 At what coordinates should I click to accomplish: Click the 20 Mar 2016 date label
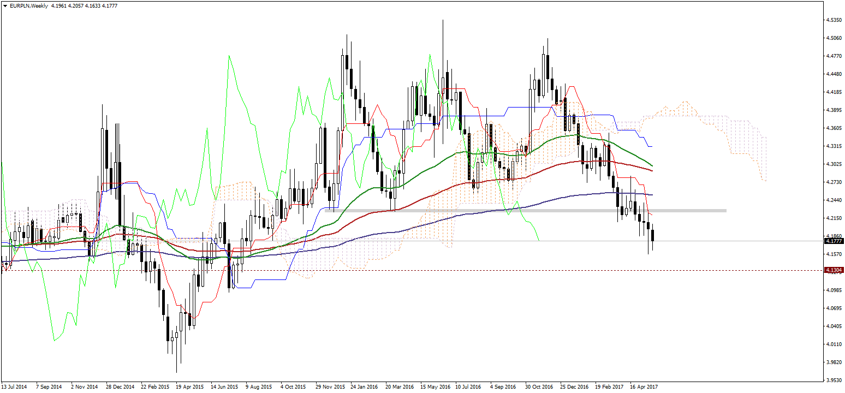coord(400,386)
